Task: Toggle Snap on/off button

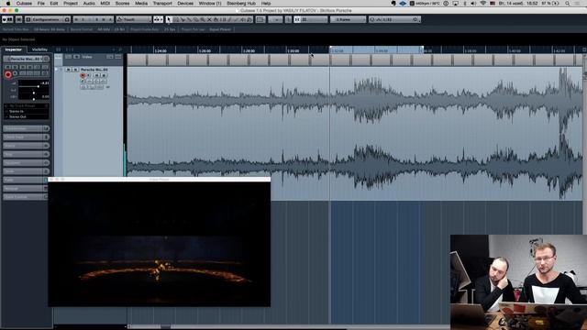Action: [297, 19]
